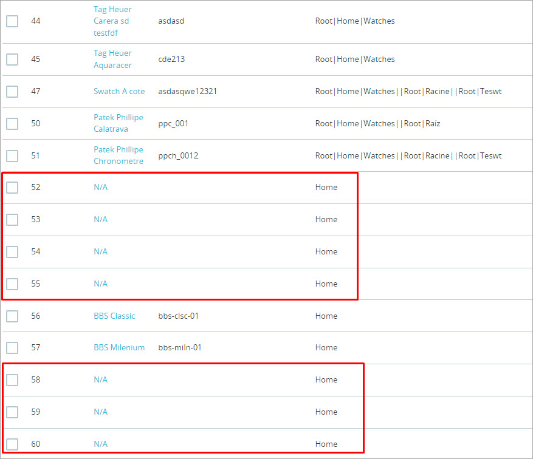Toggle the checkbox for ID 53
The image size is (533, 459).
click(12, 220)
